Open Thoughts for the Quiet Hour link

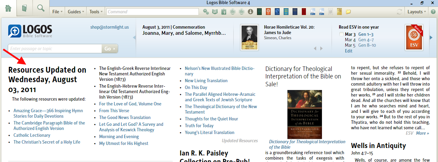tap(211, 119)
